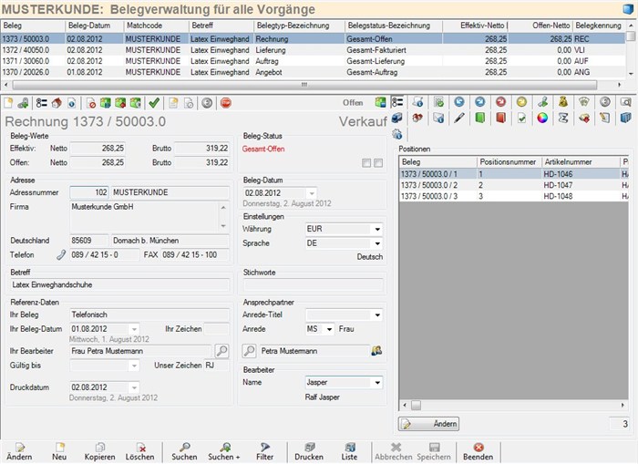Click the yellow note toolbar icon
The image size is (638, 464).
pos(174,103)
